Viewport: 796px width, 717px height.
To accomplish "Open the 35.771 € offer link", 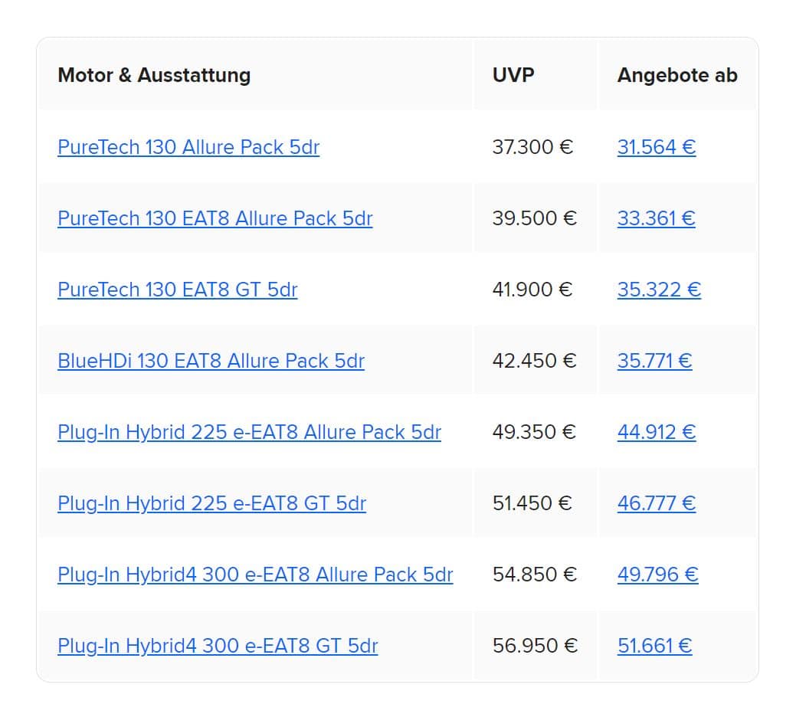I will [x=654, y=361].
